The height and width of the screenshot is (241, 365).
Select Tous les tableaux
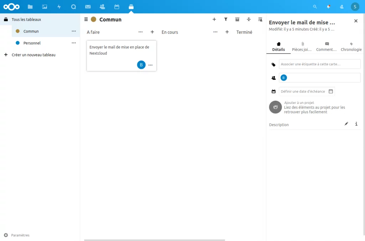(40, 19)
